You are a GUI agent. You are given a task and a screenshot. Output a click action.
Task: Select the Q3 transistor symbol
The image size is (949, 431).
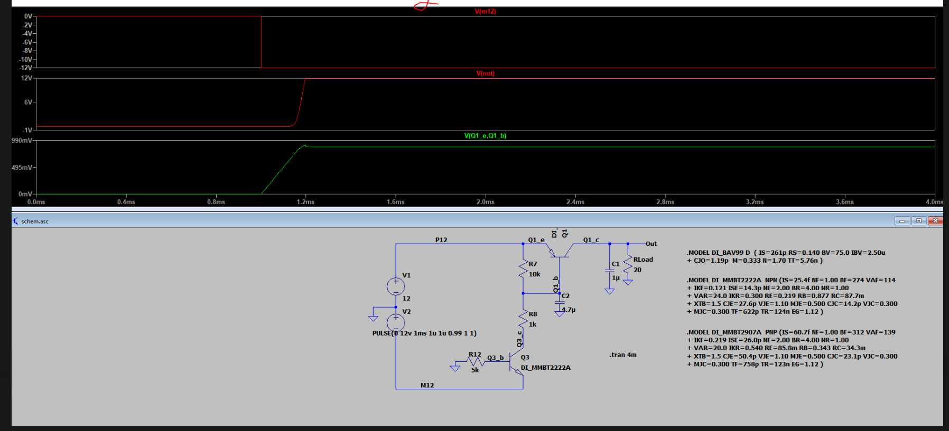pos(516,363)
